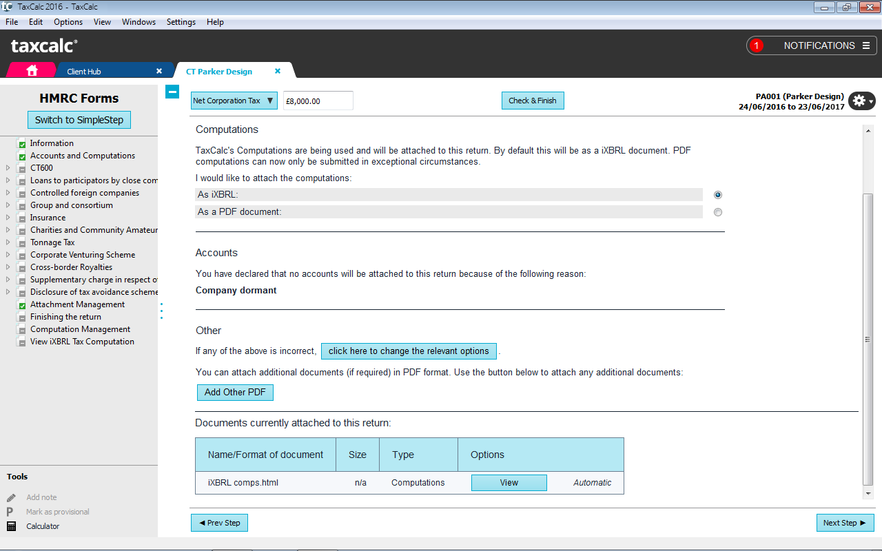882x551 pixels.
Task: Click the taxcalc logo
Action: click(x=44, y=46)
